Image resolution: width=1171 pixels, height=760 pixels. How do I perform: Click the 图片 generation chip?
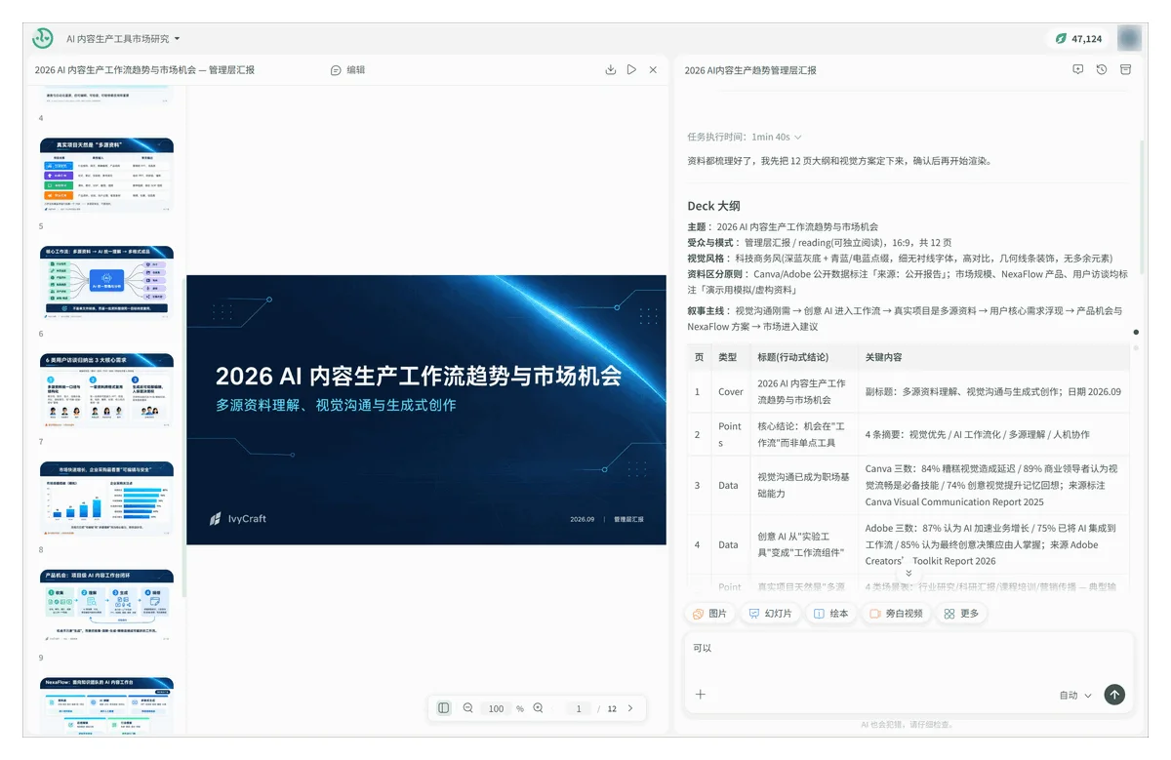[x=709, y=614]
